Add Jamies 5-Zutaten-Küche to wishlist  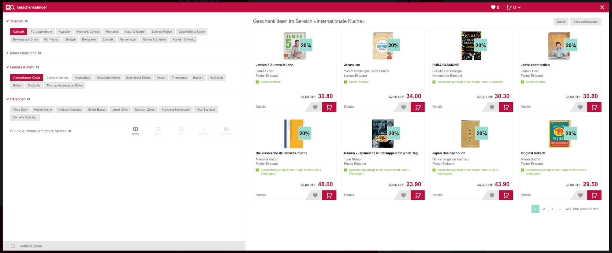point(315,107)
